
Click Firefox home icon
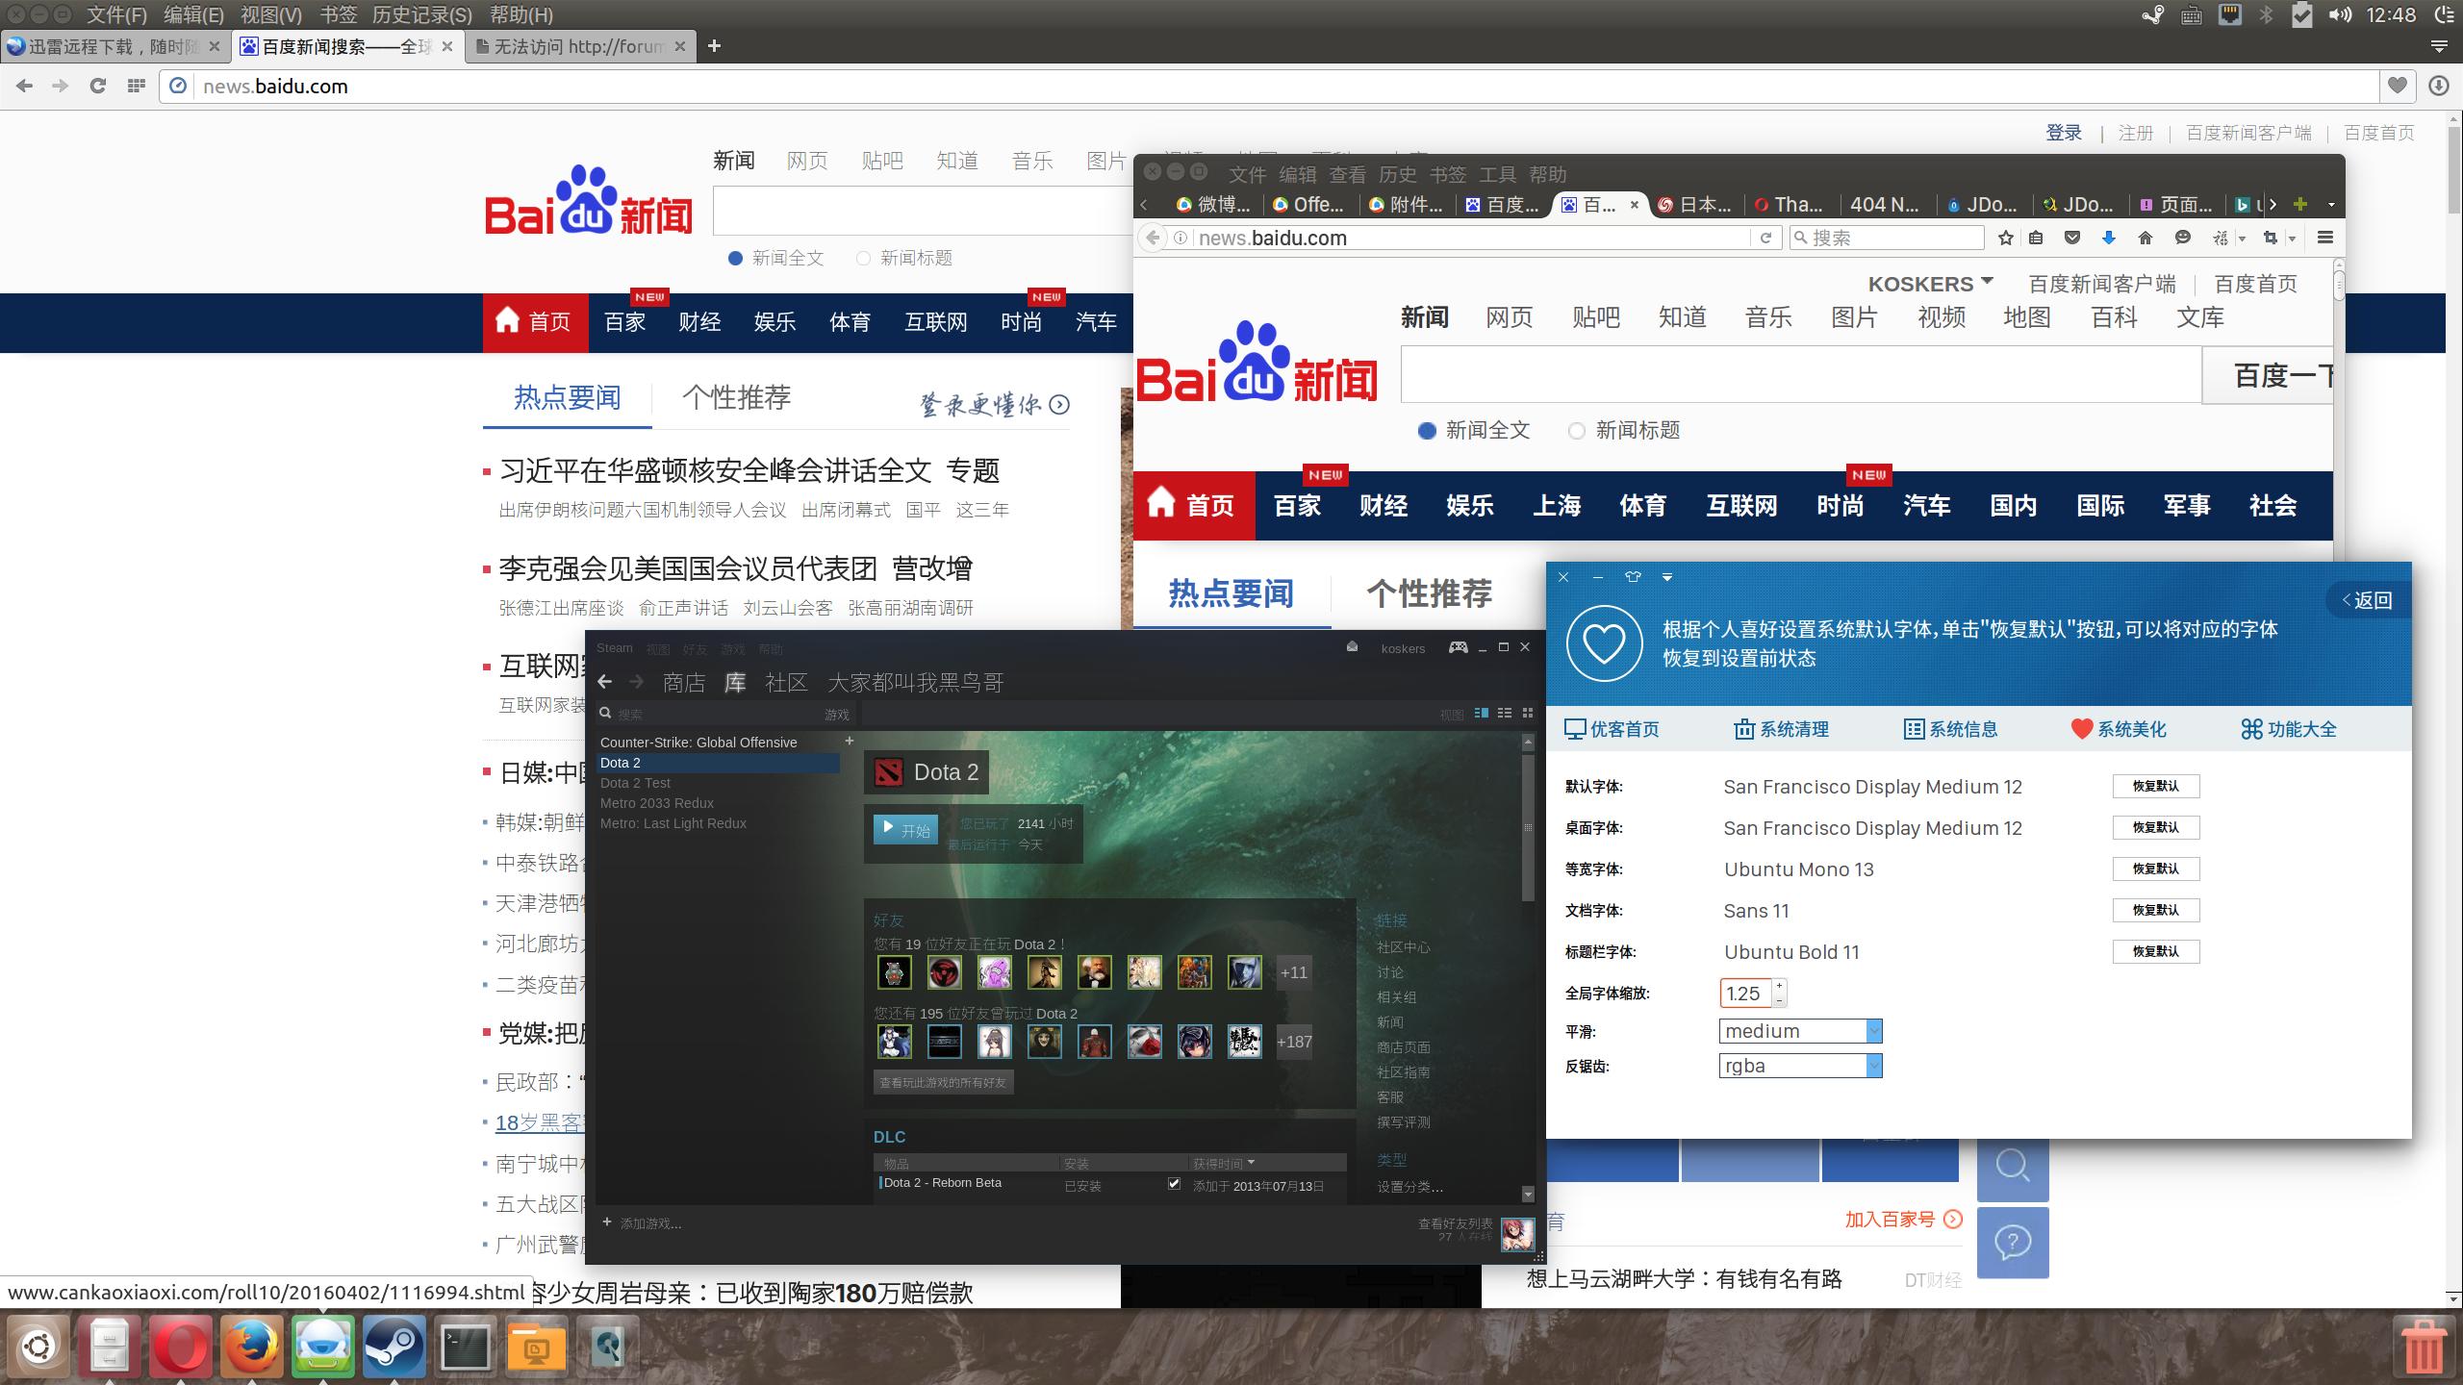click(2145, 238)
